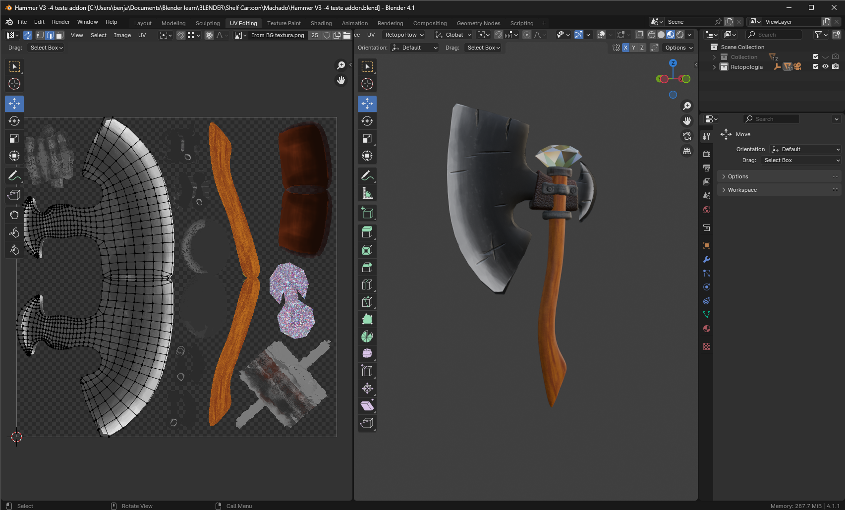Open the Modifiers properties tab wrench icon
845x510 pixels.
pyautogui.click(x=707, y=259)
